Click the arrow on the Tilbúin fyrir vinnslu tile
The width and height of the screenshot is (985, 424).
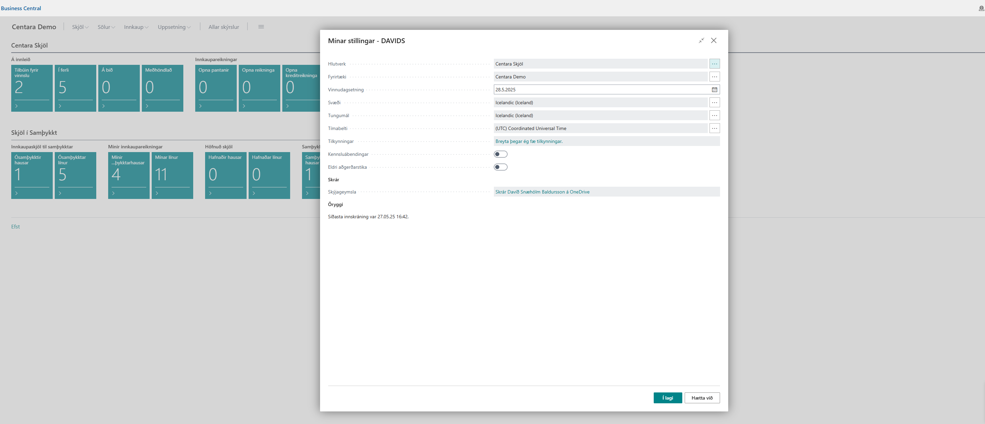(x=16, y=106)
